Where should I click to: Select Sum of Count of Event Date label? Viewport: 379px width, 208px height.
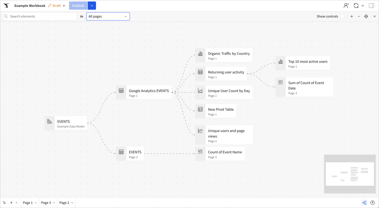(306, 85)
